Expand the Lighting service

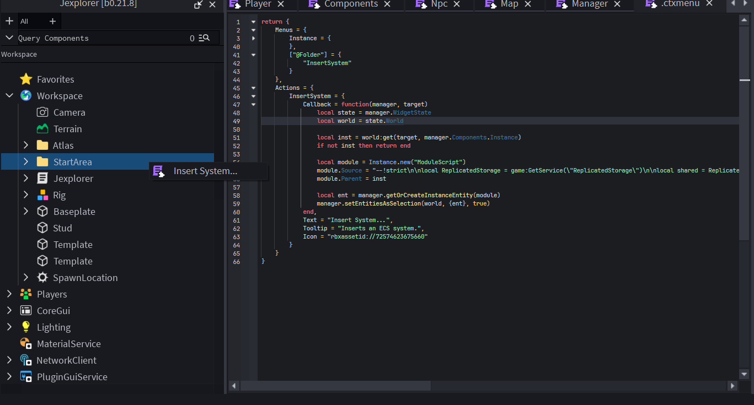pyautogui.click(x=9, y=327)
